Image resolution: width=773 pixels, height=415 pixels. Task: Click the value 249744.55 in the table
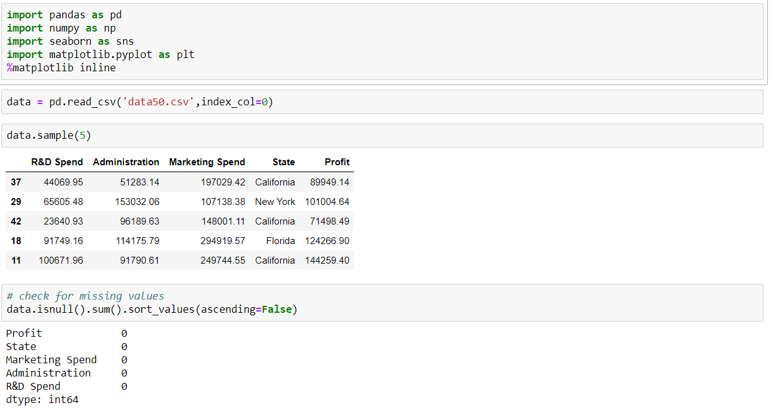click(222, 260)
